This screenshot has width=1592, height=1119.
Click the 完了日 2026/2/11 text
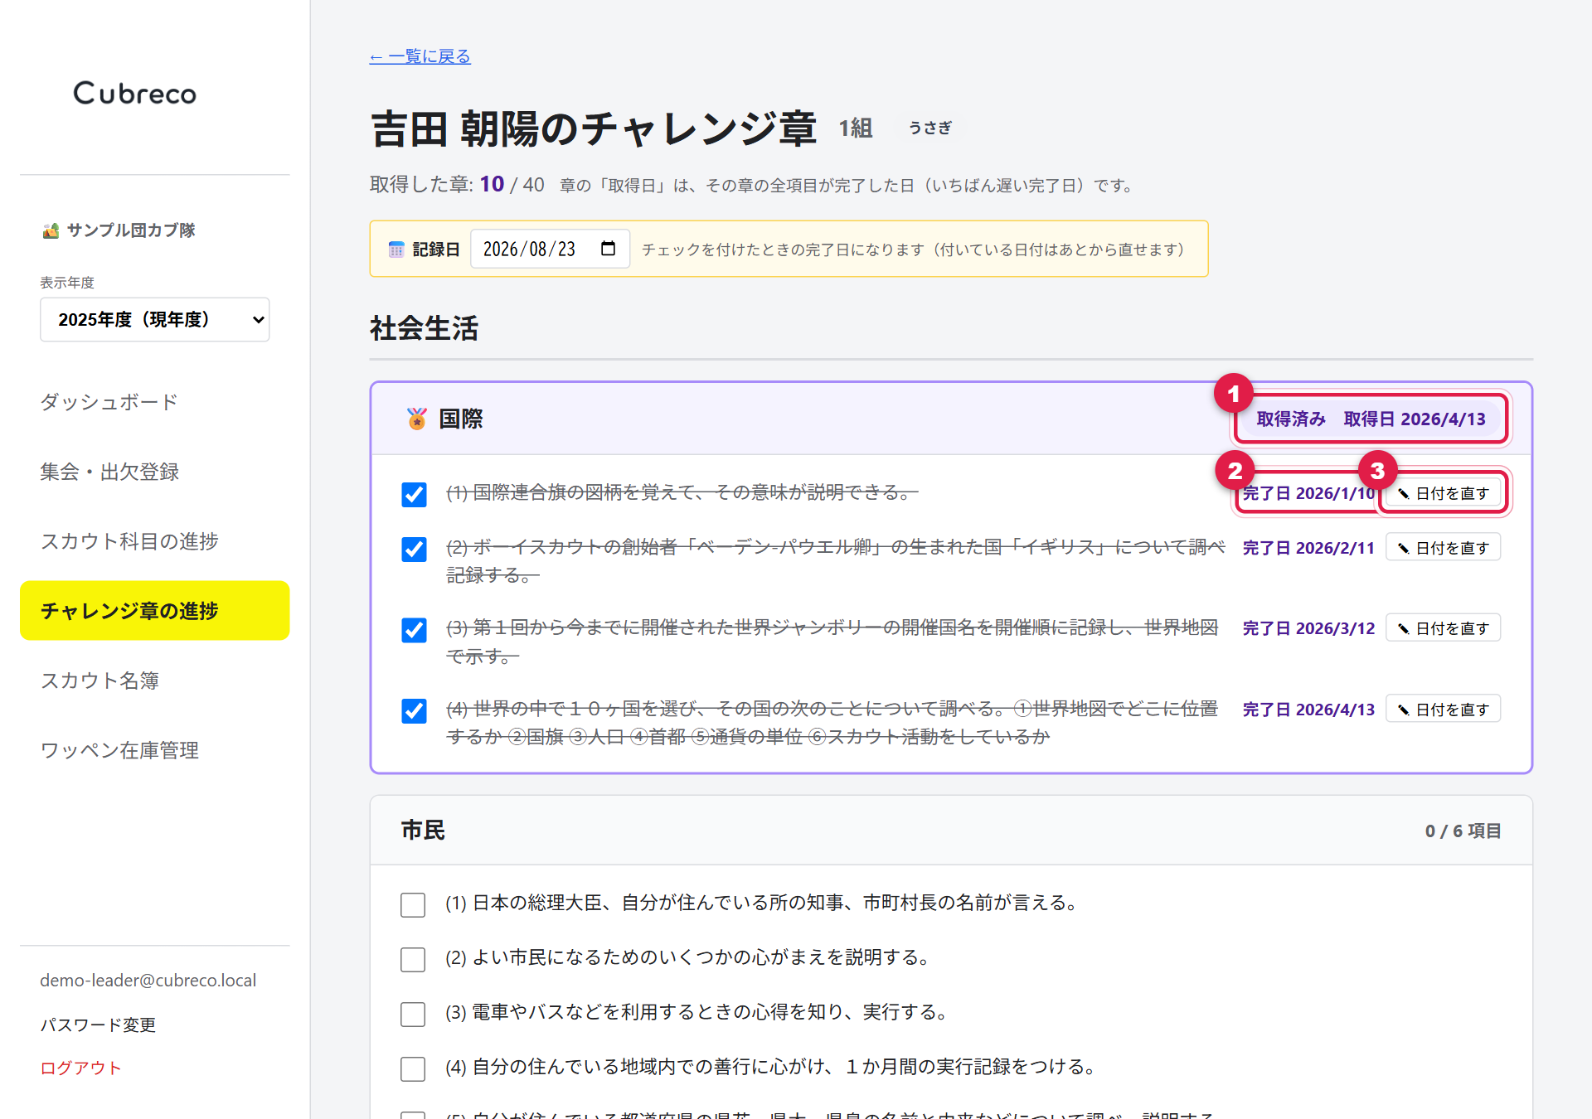coord(1308,548)
